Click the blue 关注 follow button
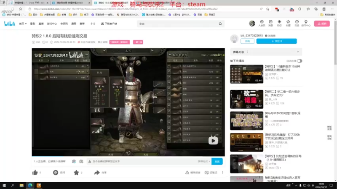Screen dimensions: 337x189 [276, 41]
